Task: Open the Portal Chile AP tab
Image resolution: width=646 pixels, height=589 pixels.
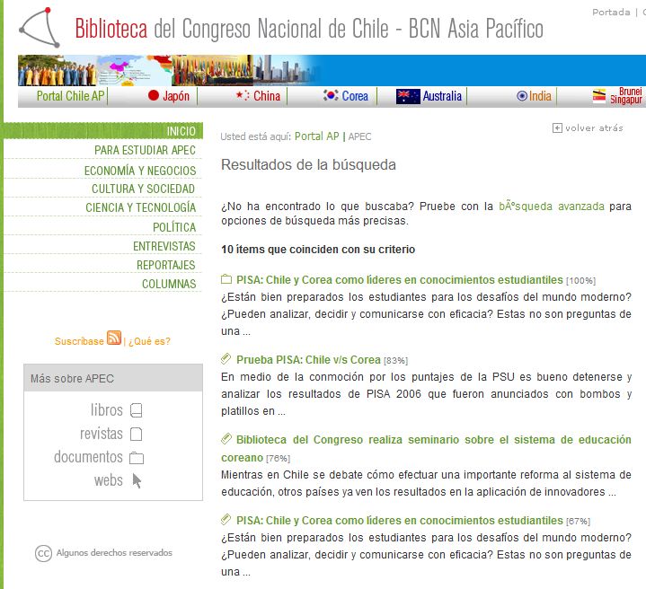Action: click(x=70, y=96)
